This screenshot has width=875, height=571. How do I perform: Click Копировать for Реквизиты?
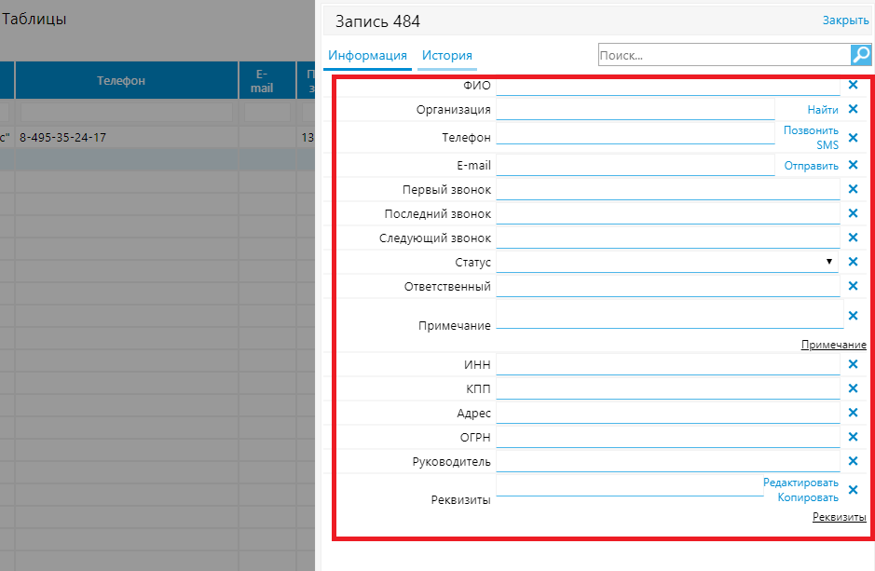click(808, 497)
